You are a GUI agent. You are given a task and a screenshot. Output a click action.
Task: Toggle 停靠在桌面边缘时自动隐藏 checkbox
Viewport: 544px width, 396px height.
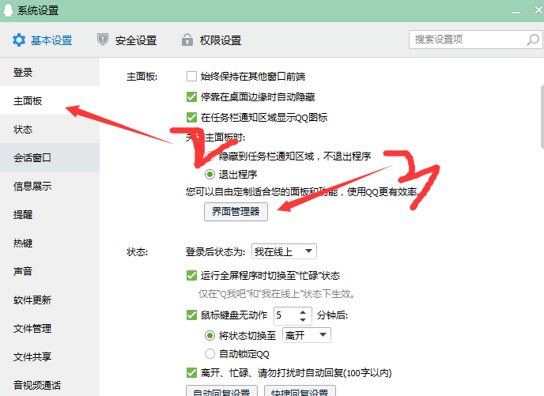click(191, 96)
